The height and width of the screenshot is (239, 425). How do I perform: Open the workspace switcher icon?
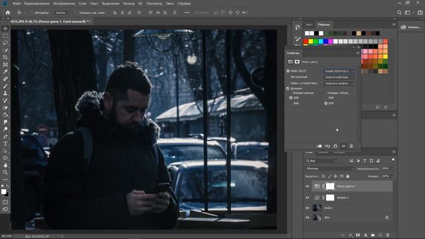click(407, 13)
